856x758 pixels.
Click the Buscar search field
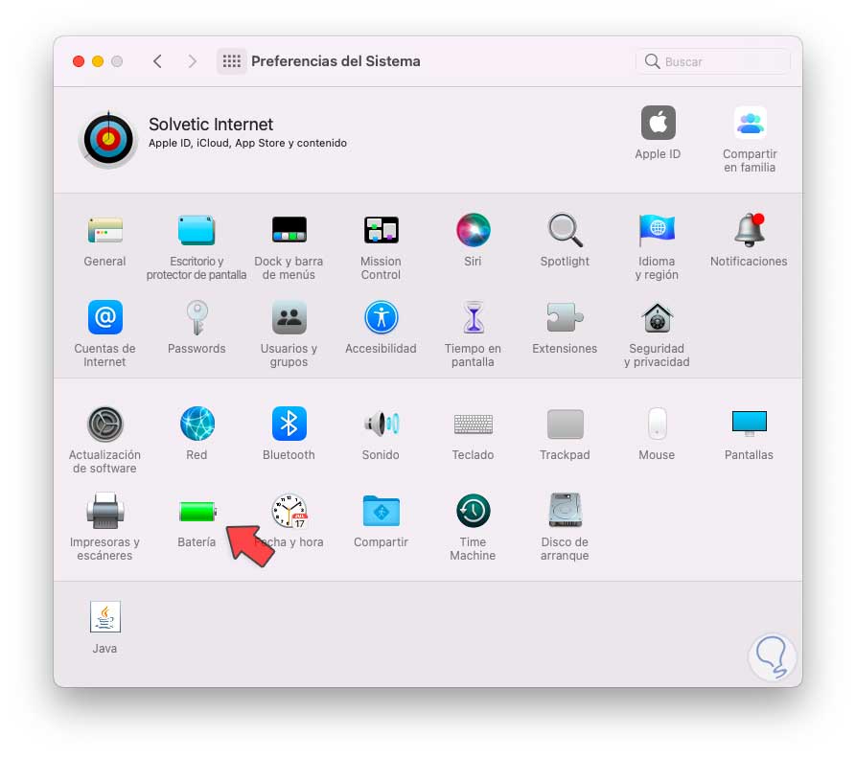click(x=713, y=61)
